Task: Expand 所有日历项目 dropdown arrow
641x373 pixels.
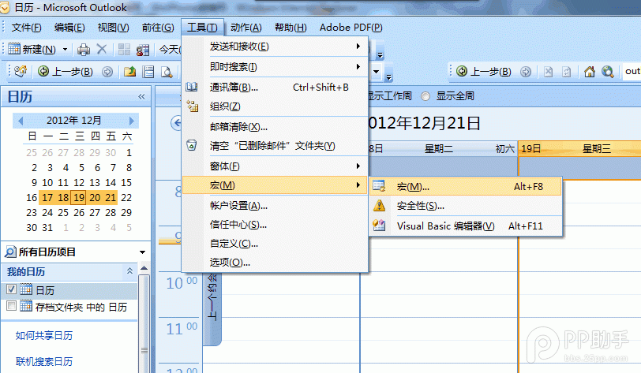Action: tap(142, 252)
